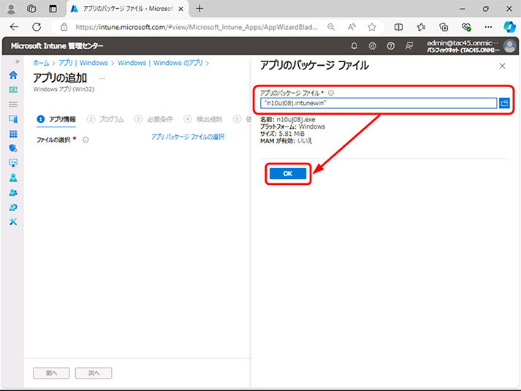The width and height of the screenshot is (521, 391).
Task: Open Copilot icon in browser toolbar
Action: 509,27
